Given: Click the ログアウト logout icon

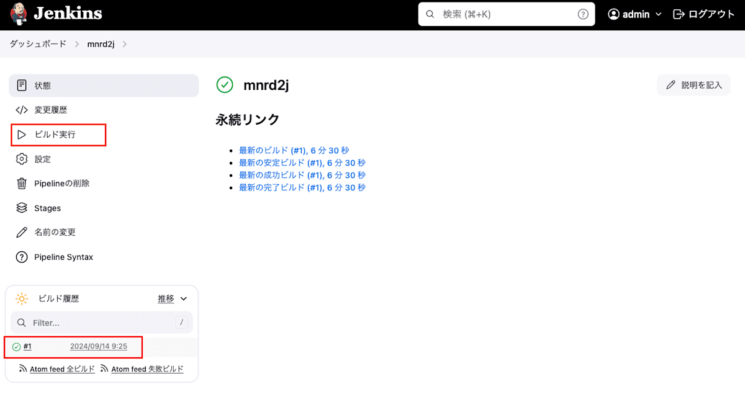Looking at the screenshot, I should pos(679,14).
